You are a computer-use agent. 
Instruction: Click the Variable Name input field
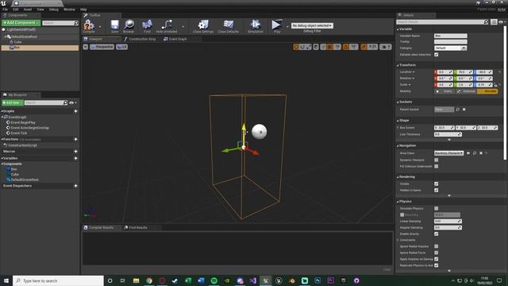pyautogui.click(x=450, y=36)
